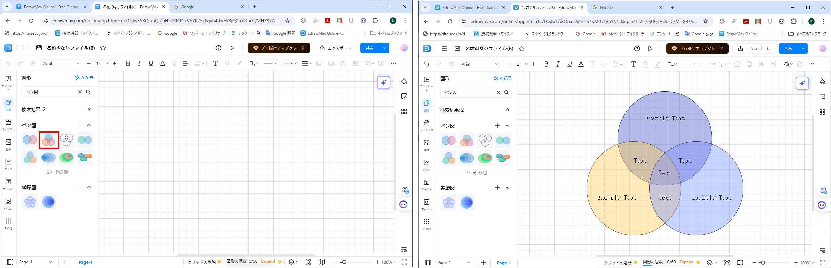Open arrow style dropdown in left window toolbar
The height and width of the screenshot is (268, 831).
coord(290,63)
